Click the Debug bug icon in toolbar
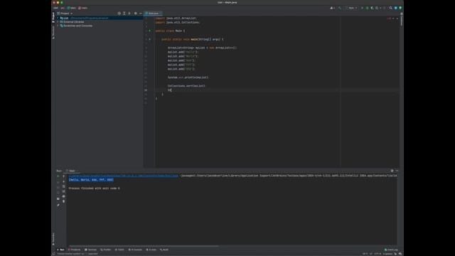The width and height of the screenshot is (455, 256). click(x=367, y=8)
